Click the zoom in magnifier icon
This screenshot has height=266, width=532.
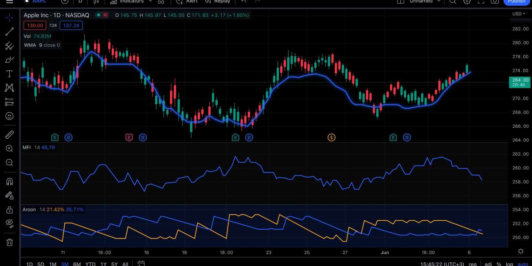pyautogui.click(x=9, y=149)
